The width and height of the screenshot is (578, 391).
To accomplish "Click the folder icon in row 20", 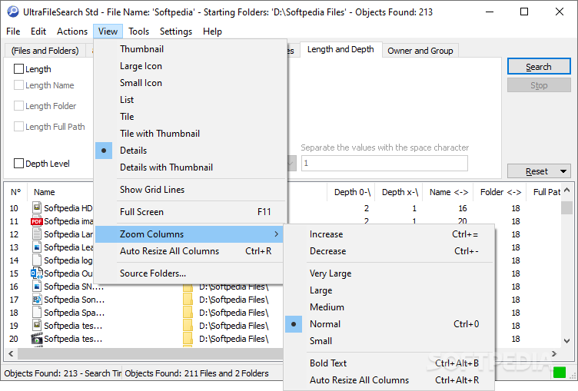I will point(188,339).
